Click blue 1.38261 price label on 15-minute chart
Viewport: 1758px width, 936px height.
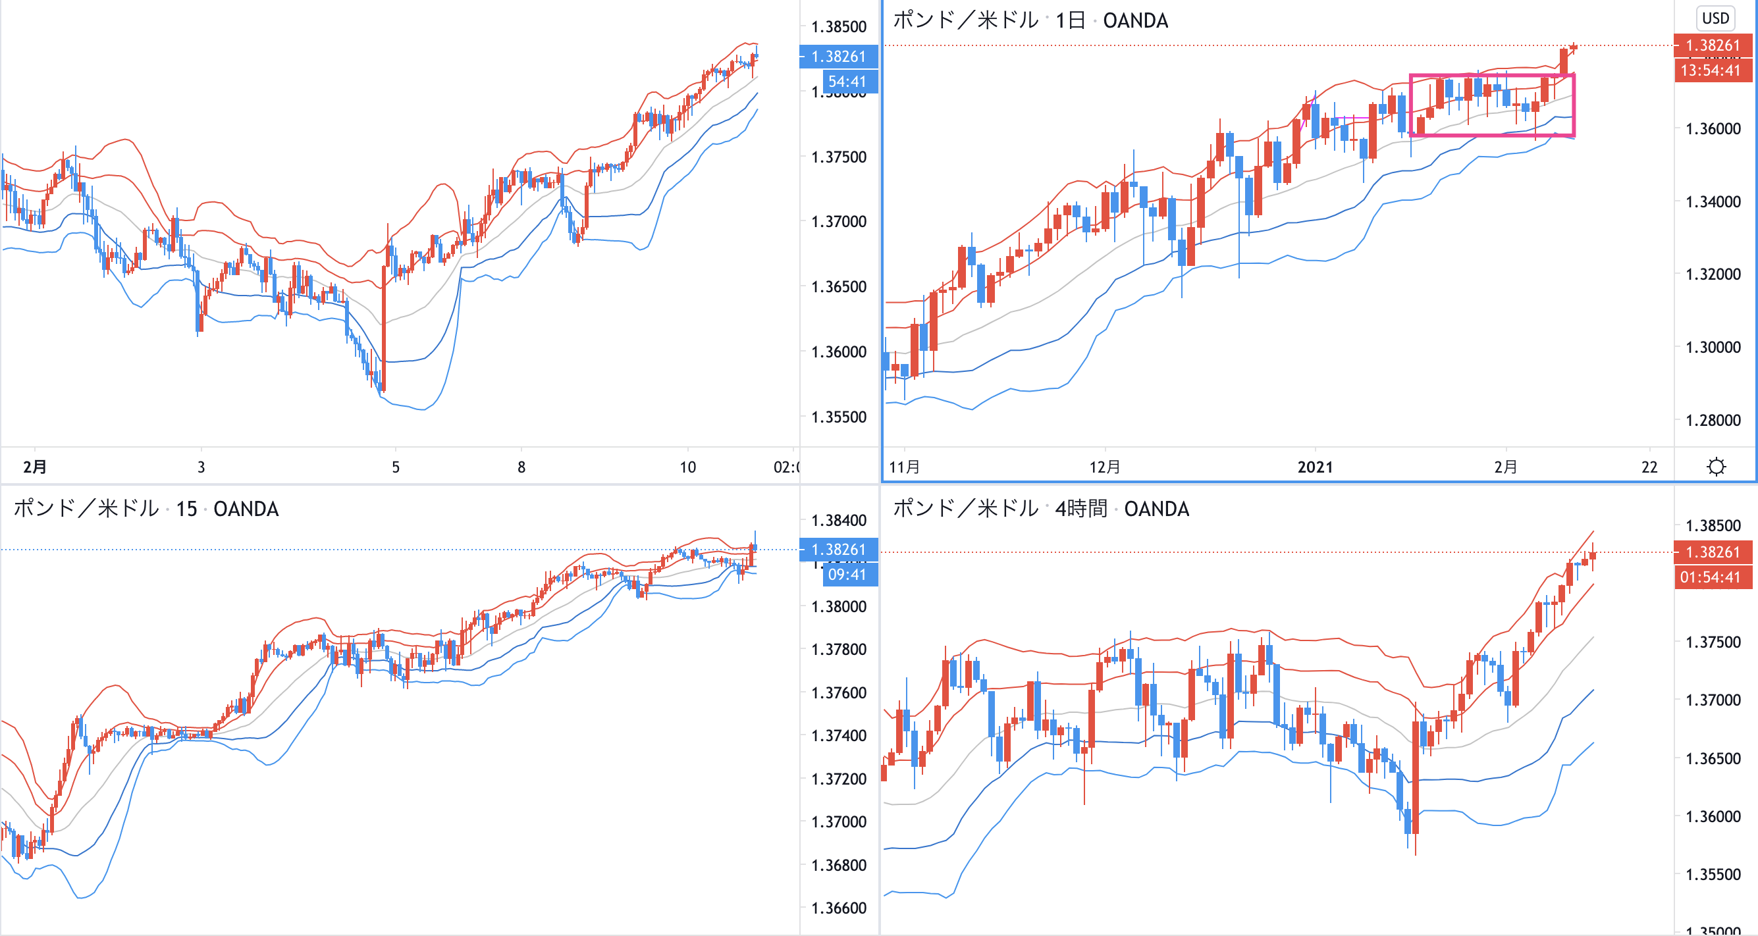point(838,549)
